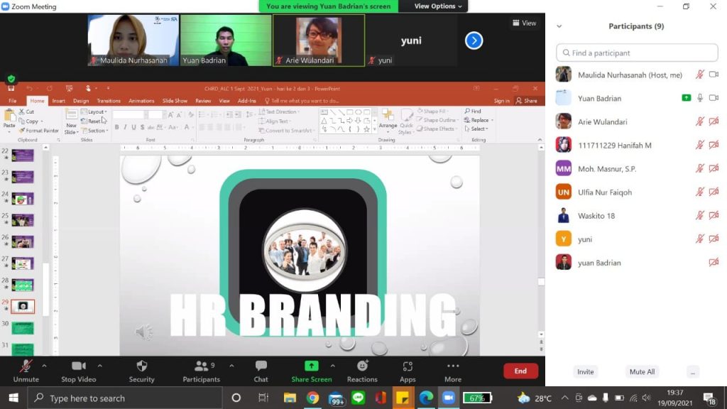The width and height of the screenshot is (727, 409).
Task: Open the Insert tab in PowerPoint
Action: tap(58, 101)
